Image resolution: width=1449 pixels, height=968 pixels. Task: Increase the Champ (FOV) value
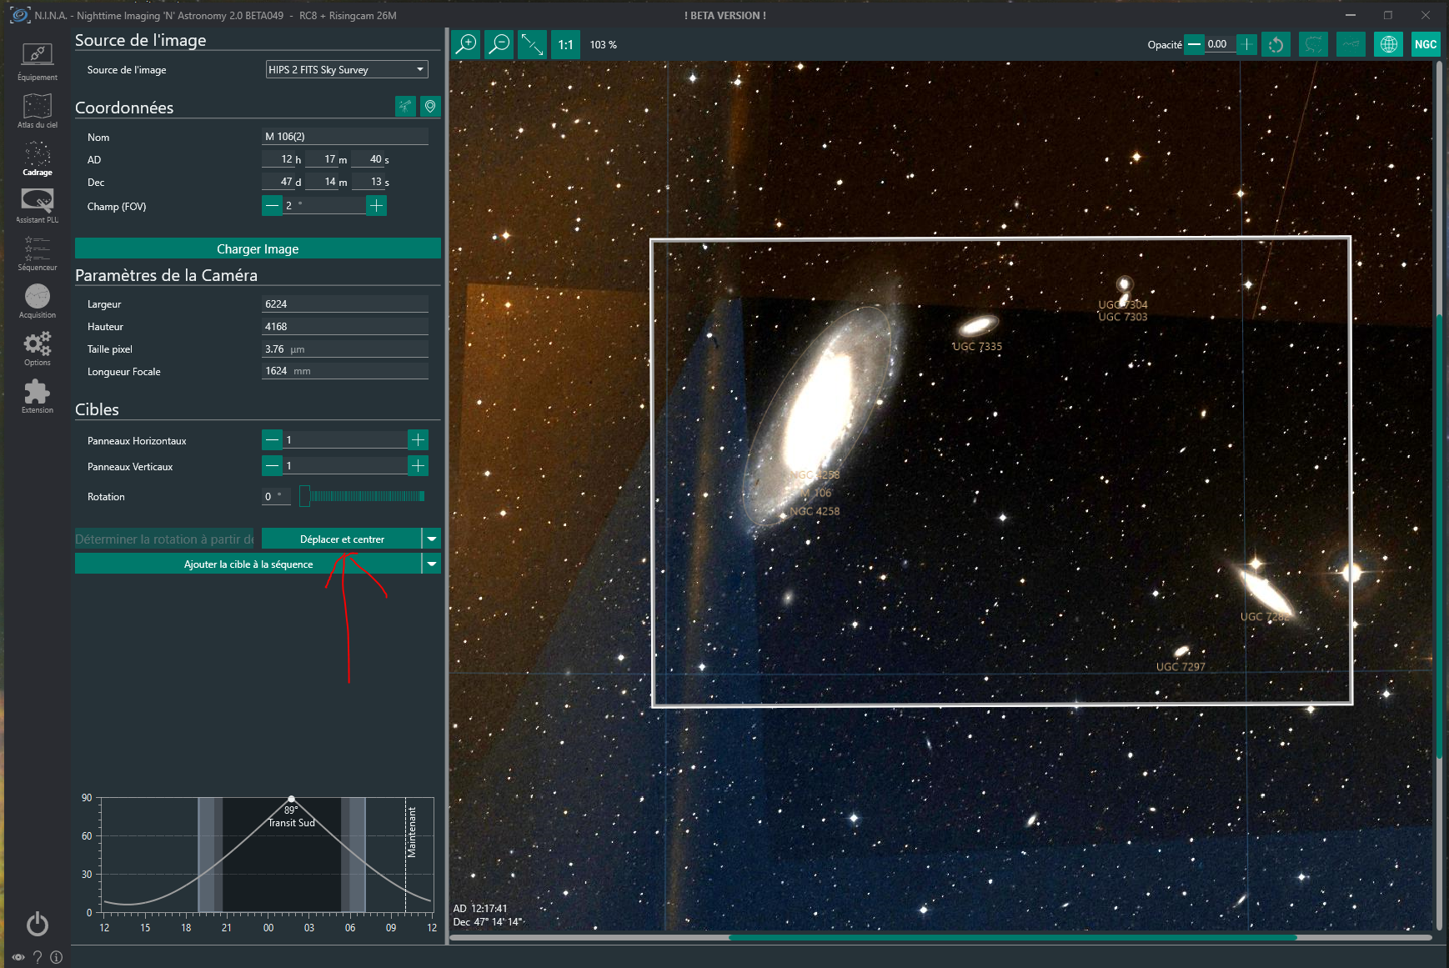pos(377,205)
